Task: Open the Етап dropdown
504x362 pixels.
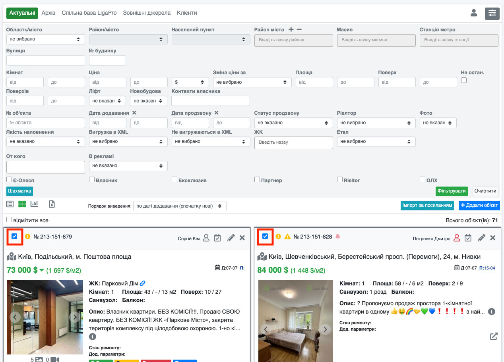Action: pos(376,141)
